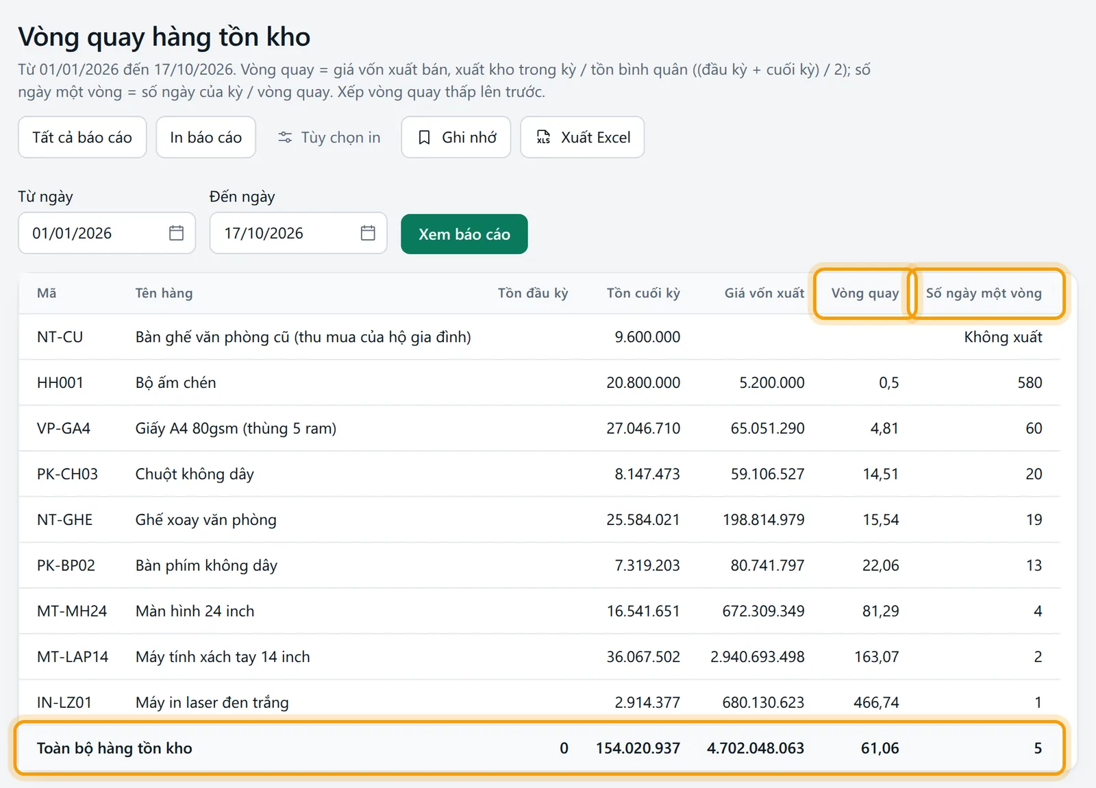Viewport: 1096px width, 788px height.
Task: Click the Tùy chọn in label
Action: (340, 138)
